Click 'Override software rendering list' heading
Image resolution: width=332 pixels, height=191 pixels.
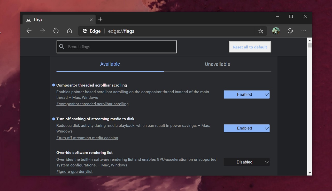point(84,152)
